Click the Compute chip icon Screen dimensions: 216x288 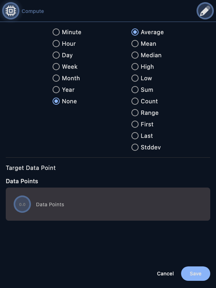11,11
